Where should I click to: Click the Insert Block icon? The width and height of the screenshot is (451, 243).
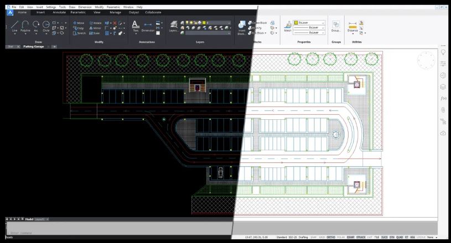coord(242,27)
